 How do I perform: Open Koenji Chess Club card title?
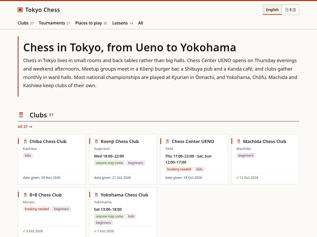120,141
